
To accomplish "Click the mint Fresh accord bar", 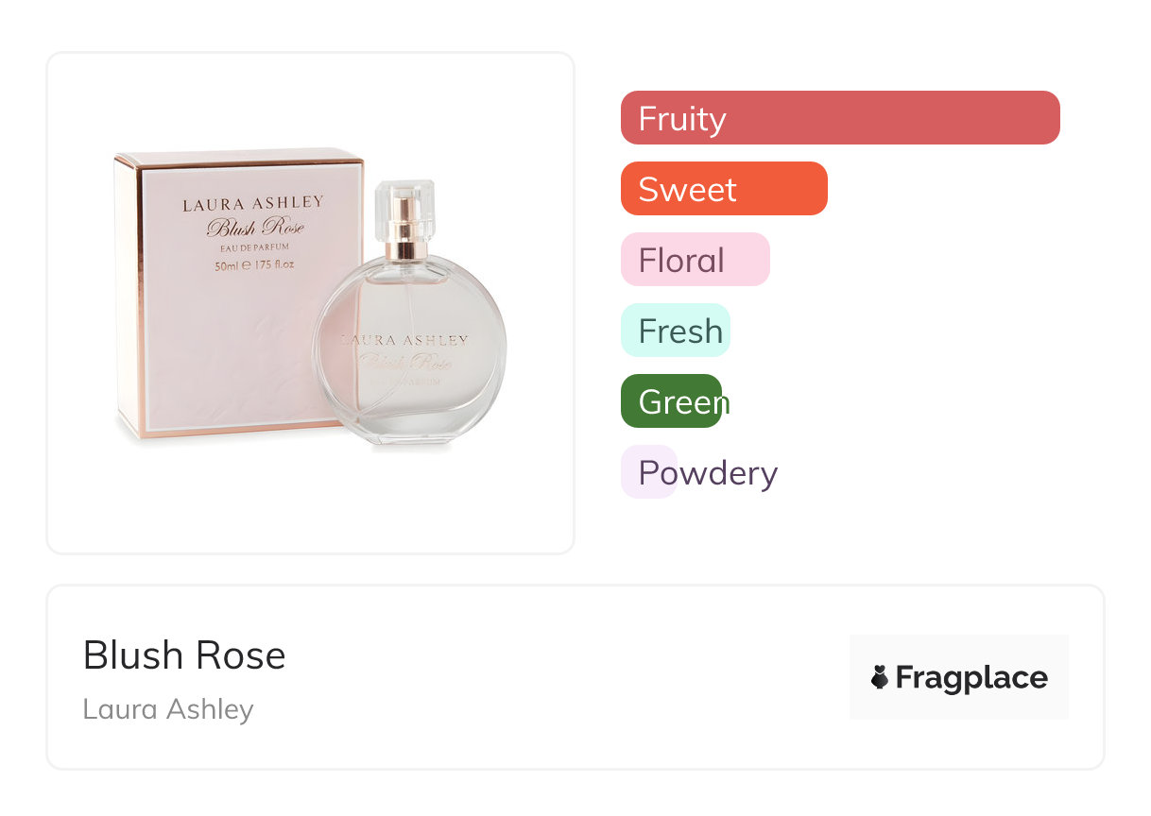I will [675, 331].
